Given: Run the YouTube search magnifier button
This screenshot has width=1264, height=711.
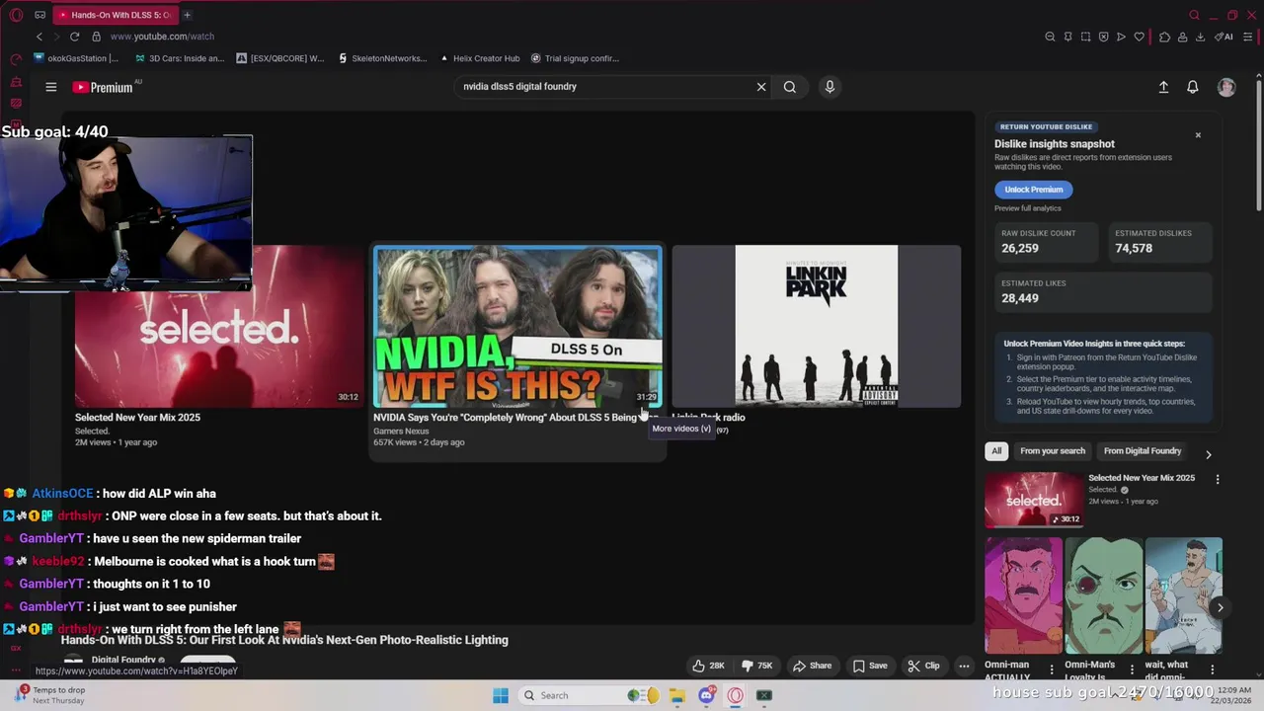Looking at the screenshot, I should pos(790,87).
